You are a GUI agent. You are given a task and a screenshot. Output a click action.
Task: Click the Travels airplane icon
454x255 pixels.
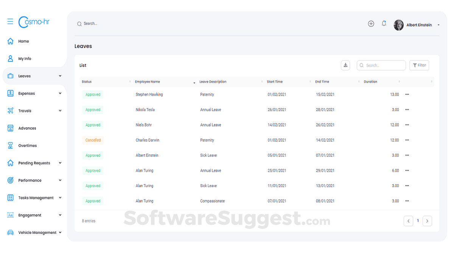point(11,111)
